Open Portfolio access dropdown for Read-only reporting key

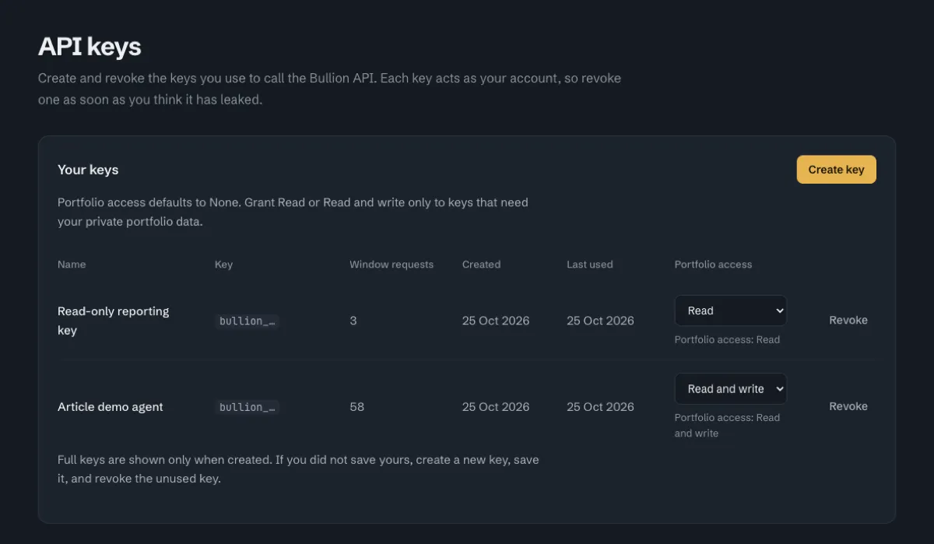click(x=730, y=311)
